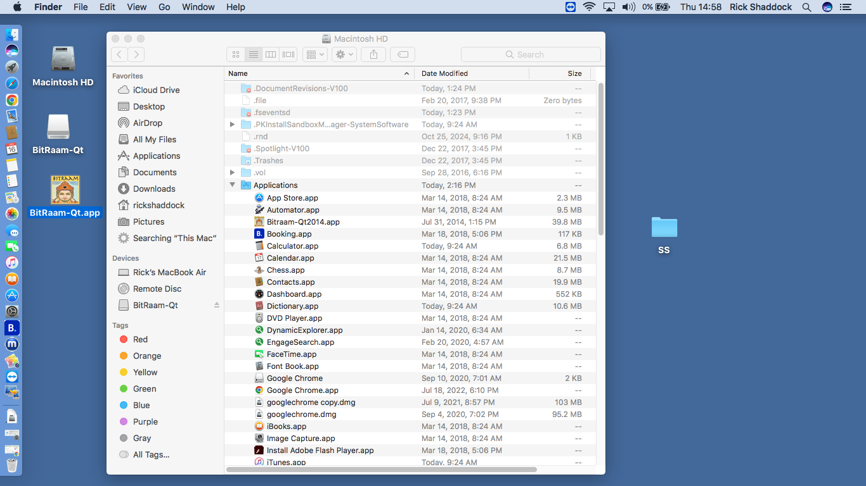
Task: Open the View menu in menu bar
Action: coord(136,7)
